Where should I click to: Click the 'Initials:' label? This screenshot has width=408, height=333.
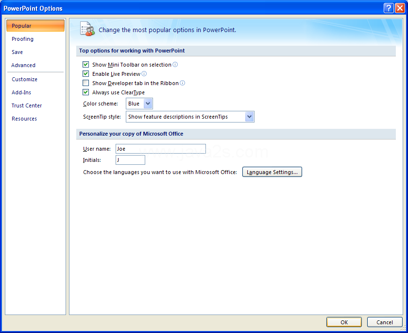pos(92,160)
